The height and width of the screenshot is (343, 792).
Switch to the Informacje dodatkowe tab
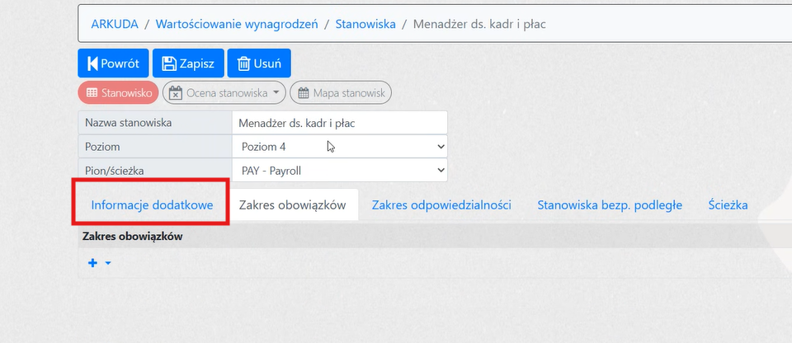coord(152,205)
